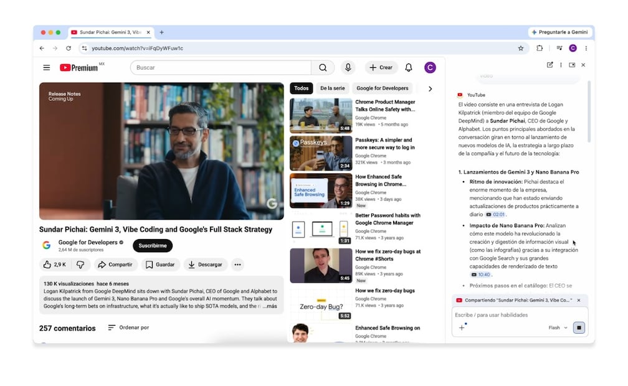
Task: Stop Gemini response generation
Action: (579, 327)
